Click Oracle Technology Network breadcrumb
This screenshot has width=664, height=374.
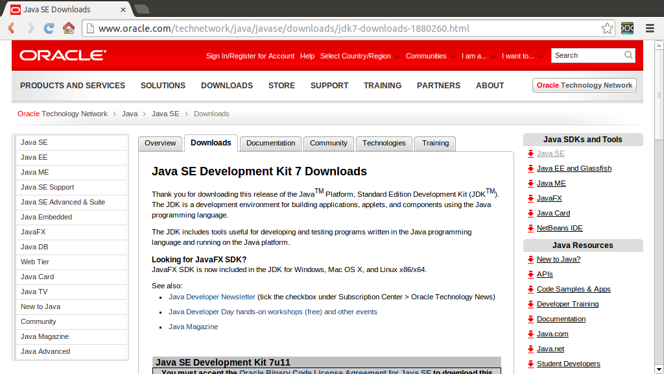coord(62,114)
